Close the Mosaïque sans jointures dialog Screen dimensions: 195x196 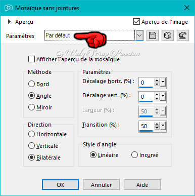coord(187,8)
